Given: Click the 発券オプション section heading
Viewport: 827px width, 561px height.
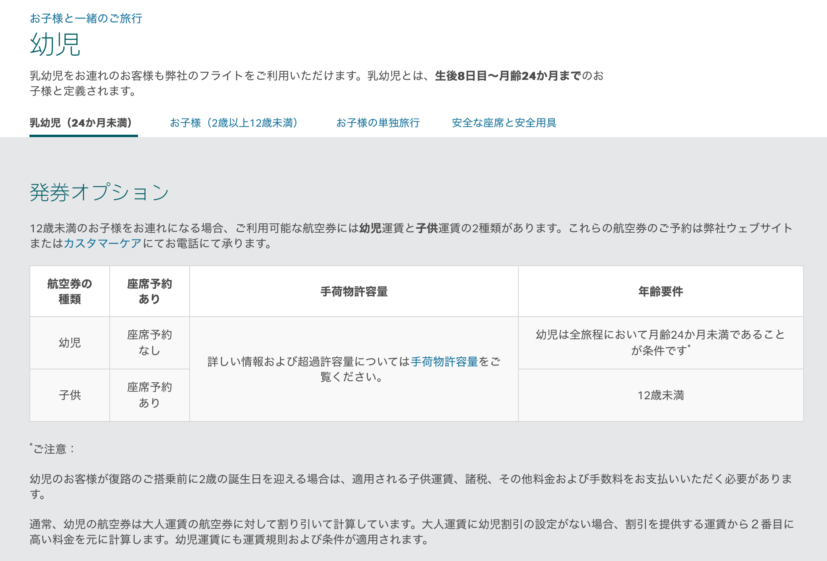Looking at the screenshot, I should click(99, 192).
